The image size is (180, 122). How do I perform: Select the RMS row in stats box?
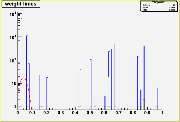tap(159, 10)
